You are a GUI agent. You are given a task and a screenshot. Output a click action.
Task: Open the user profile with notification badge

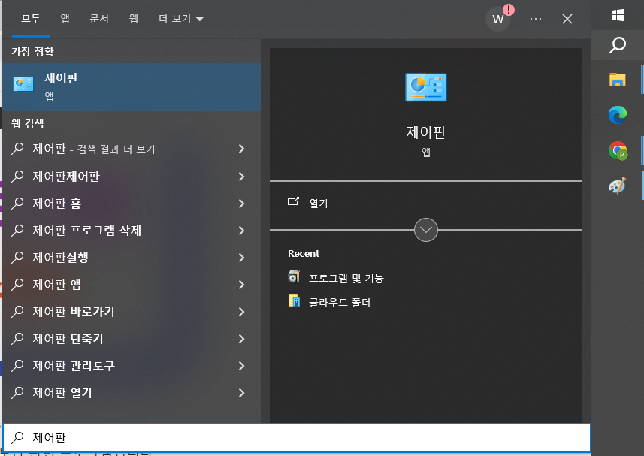(497, 18)
